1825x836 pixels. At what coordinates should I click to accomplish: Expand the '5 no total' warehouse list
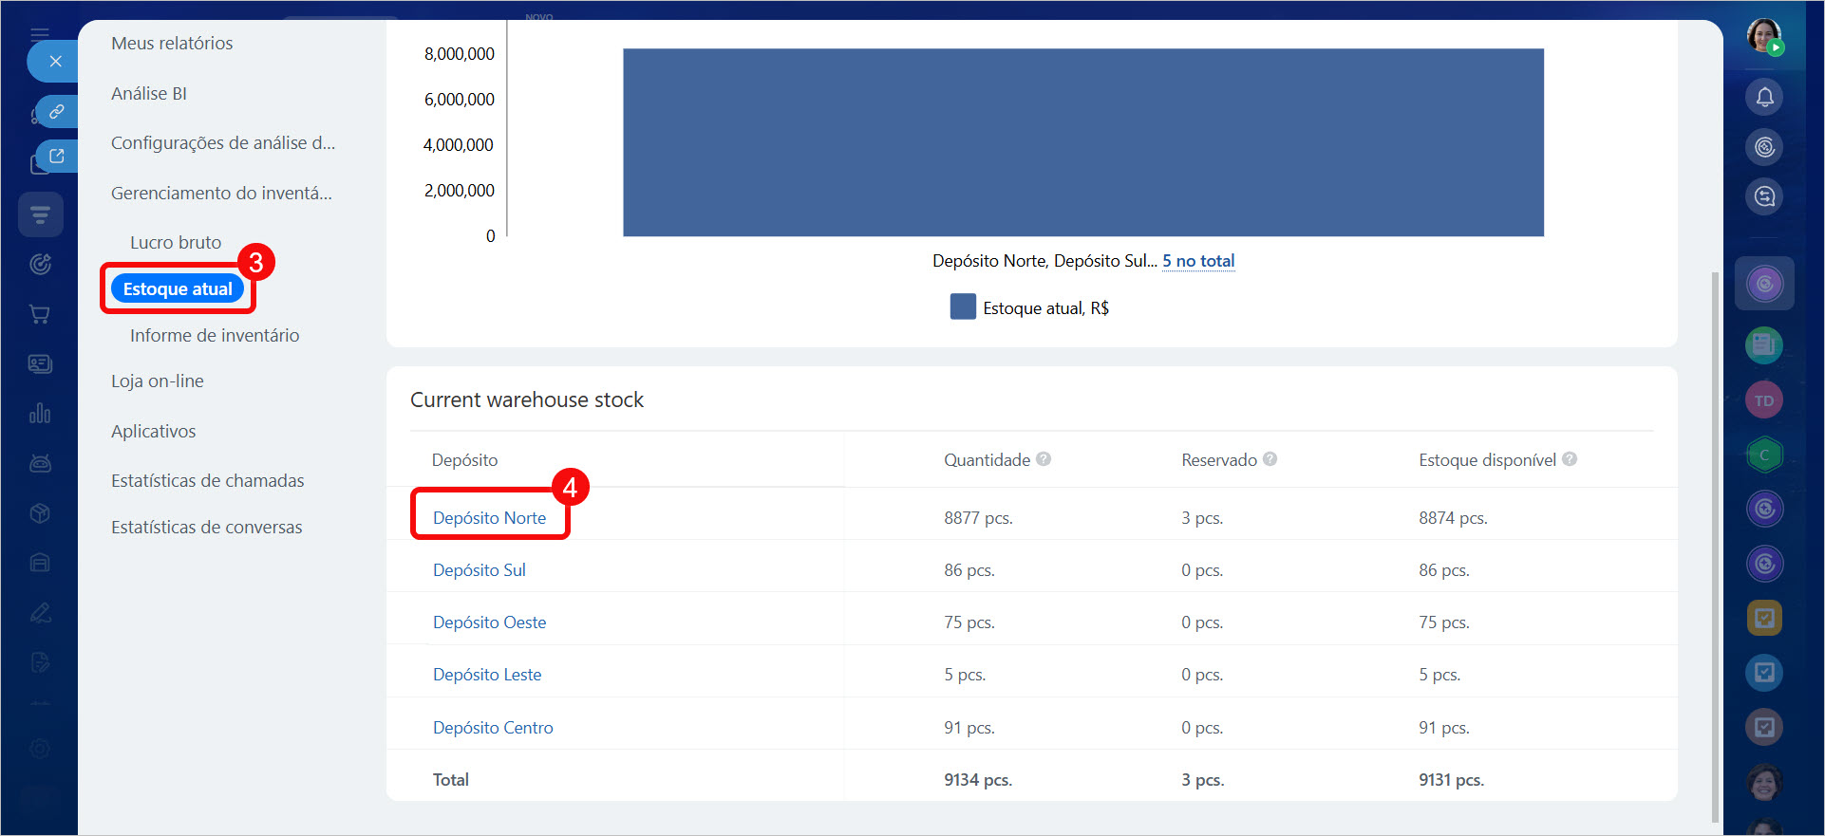coord(1198,261)
